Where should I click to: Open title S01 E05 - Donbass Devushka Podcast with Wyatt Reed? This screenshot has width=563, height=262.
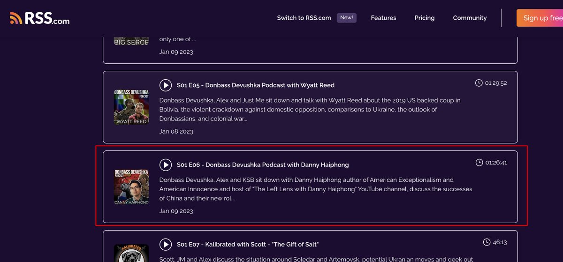[256, 85]
